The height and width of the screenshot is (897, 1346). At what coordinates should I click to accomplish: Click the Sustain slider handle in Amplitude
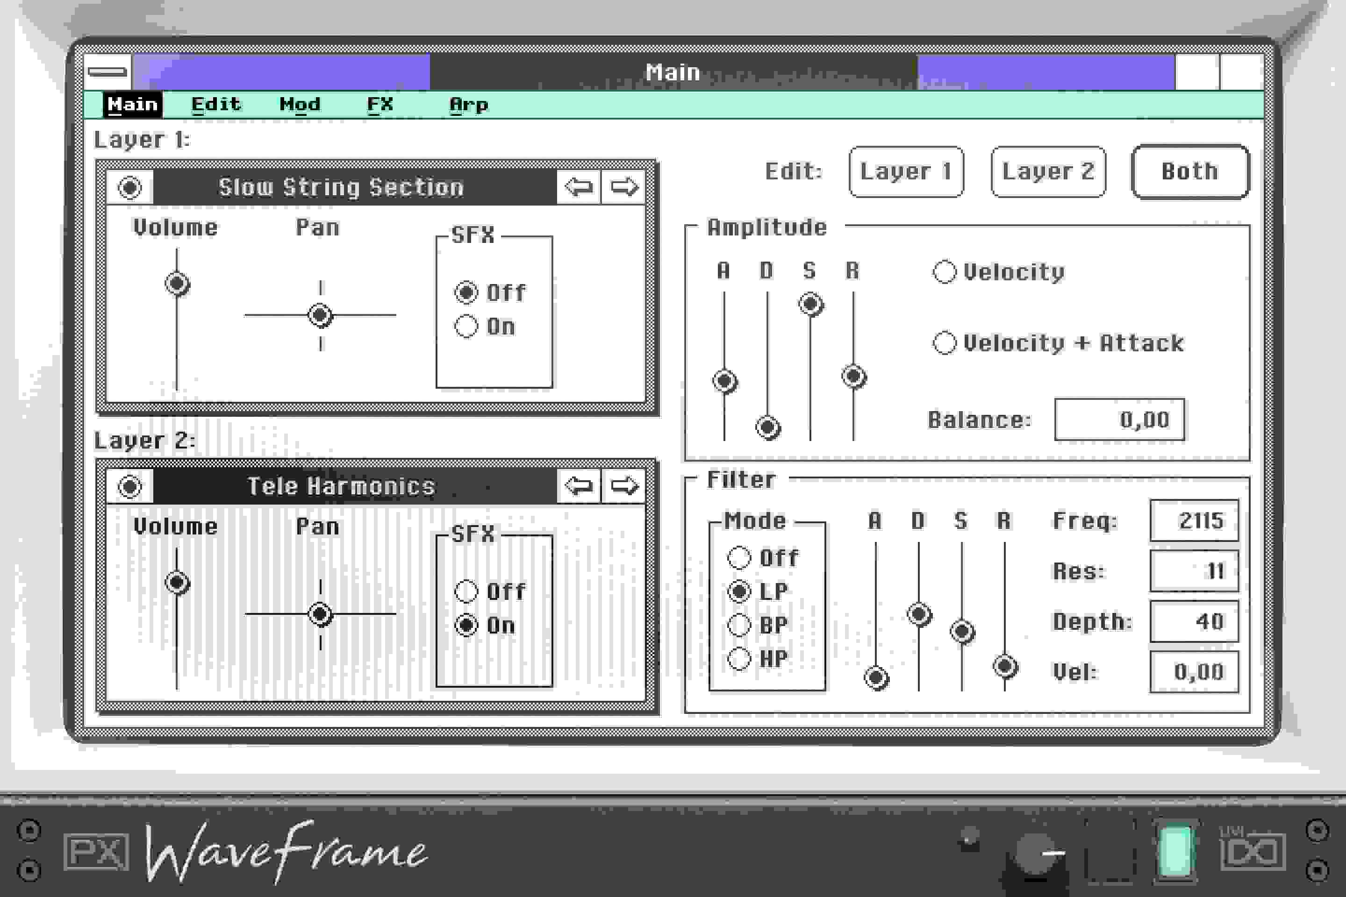(811, 304)
